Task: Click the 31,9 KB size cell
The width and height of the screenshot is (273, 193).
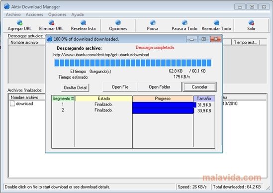Action: pyautogui.click(x=204, y=105)
